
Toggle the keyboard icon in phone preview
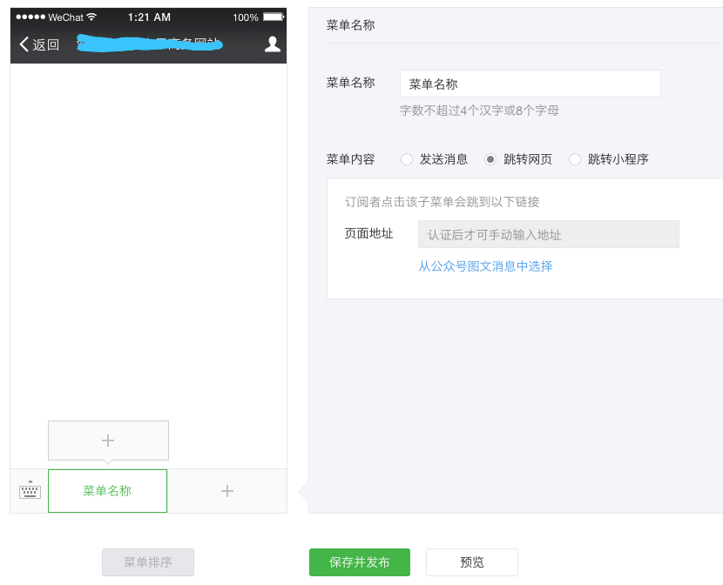[x=30, y=491]
